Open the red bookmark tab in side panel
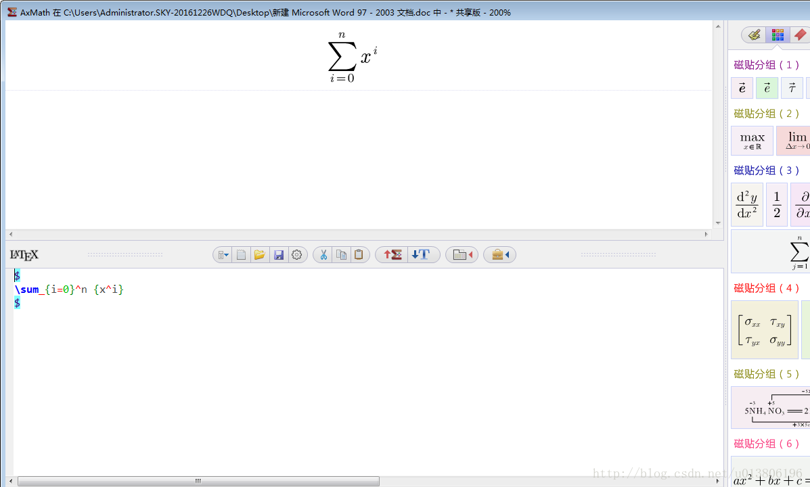This screenshot has width=810, height=487. (x=800, y=34)
